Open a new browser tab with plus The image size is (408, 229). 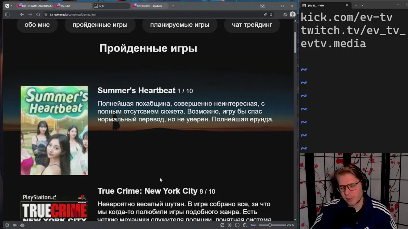pos(173,6)
